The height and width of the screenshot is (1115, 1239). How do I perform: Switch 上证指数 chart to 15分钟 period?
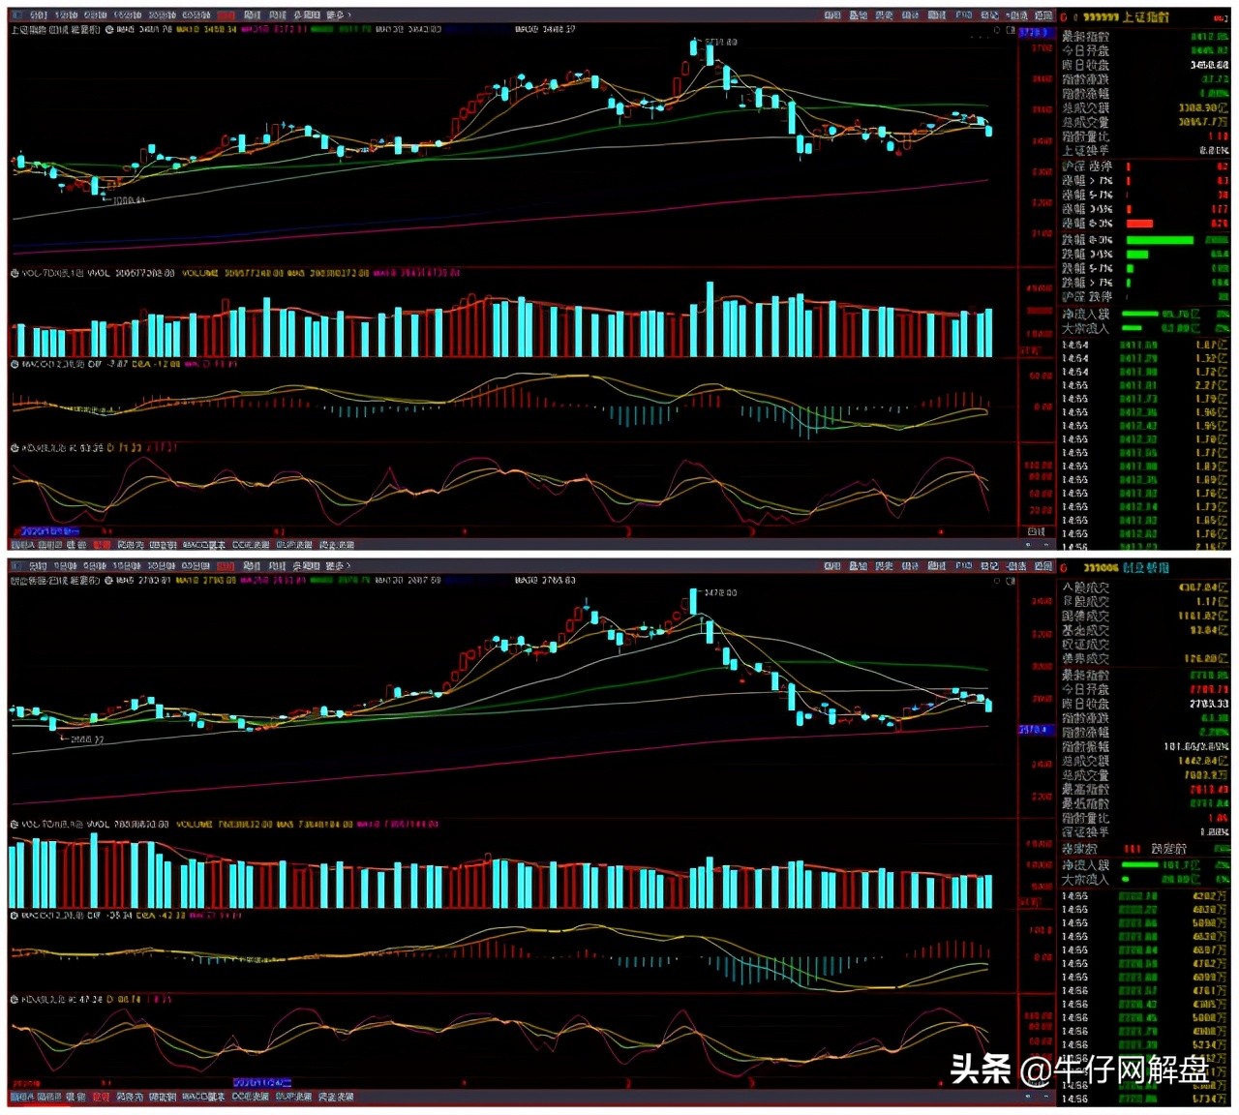click(127, 15)
